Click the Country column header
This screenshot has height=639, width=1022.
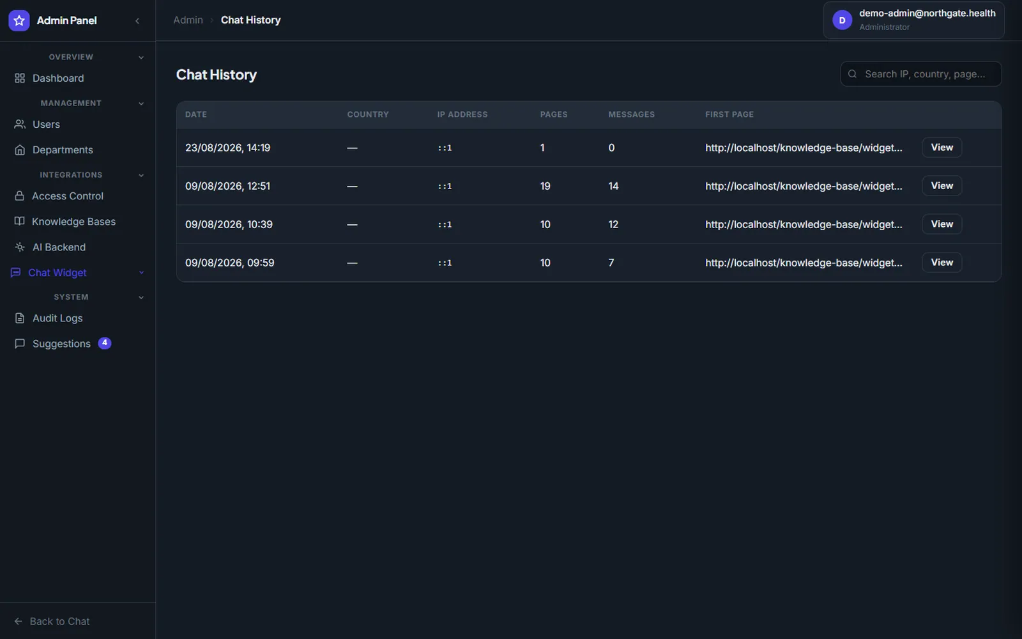point(368,114)
